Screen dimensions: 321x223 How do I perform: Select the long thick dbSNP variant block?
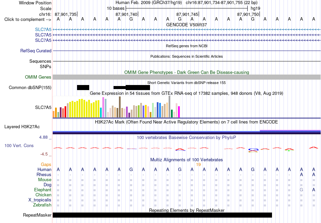point(138,87)
